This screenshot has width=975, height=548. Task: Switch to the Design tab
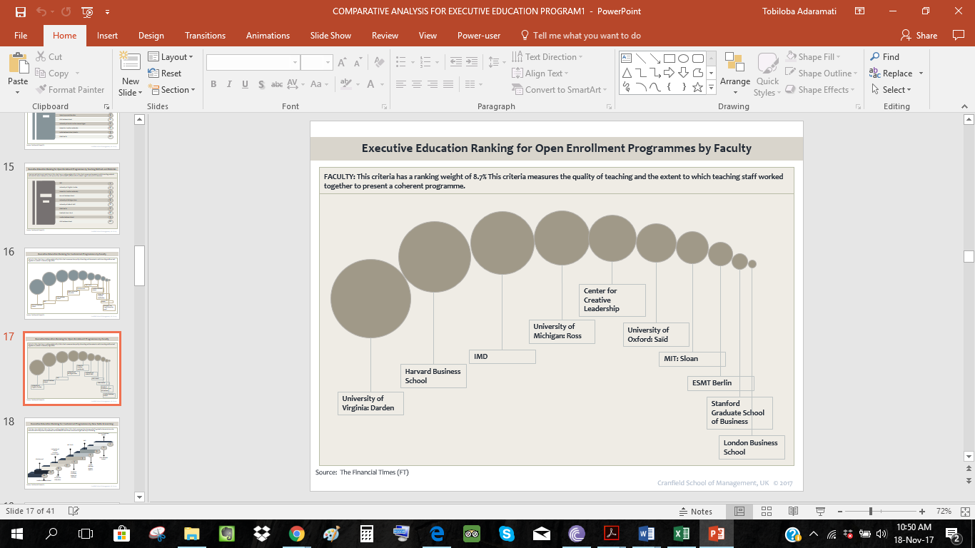[x=151, y=35]
